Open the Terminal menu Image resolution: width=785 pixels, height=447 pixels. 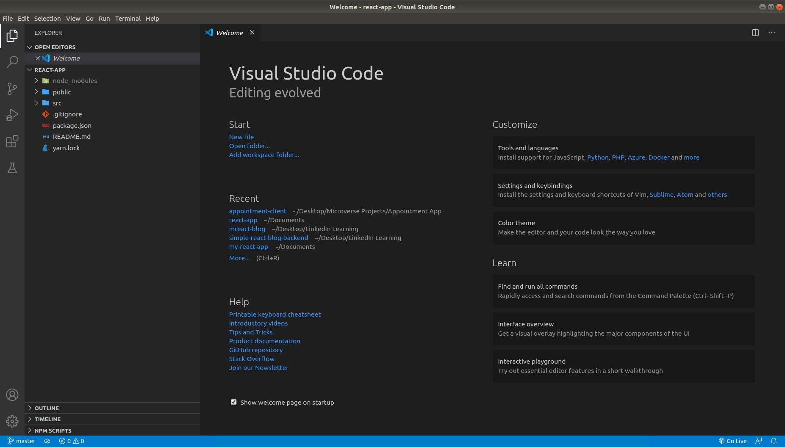128,18
